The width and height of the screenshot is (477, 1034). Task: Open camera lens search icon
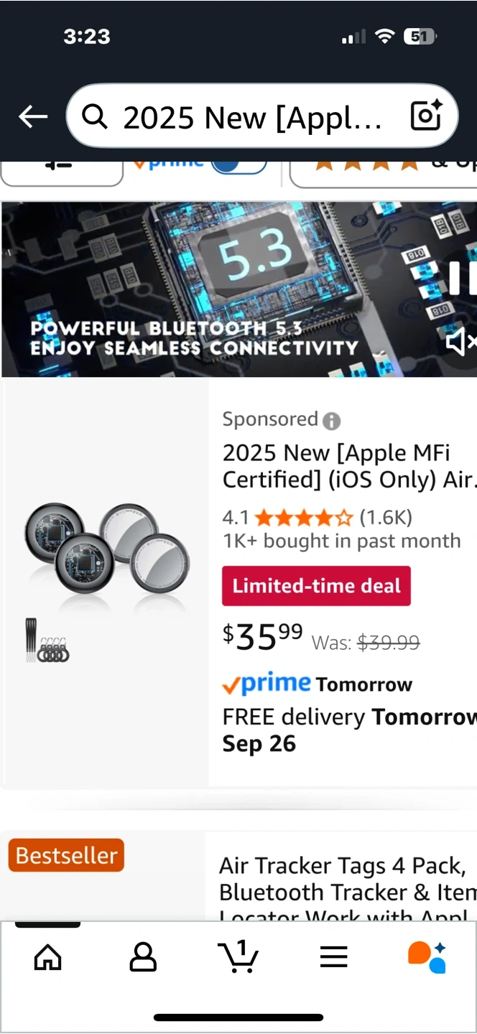(425, 116)
